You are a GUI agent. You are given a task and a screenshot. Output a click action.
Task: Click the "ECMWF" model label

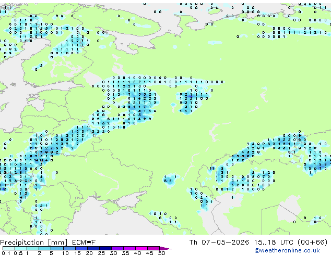84,243
